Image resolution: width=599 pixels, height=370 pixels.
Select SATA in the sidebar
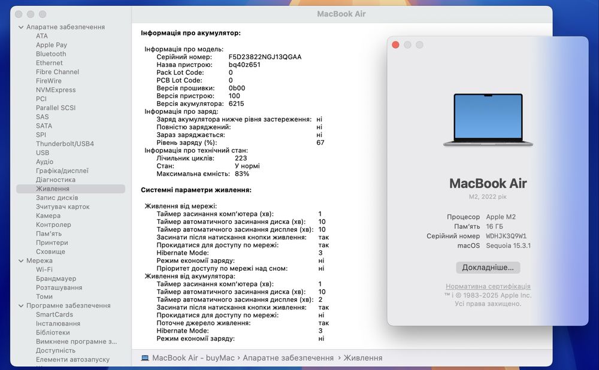tap(44, 126)
